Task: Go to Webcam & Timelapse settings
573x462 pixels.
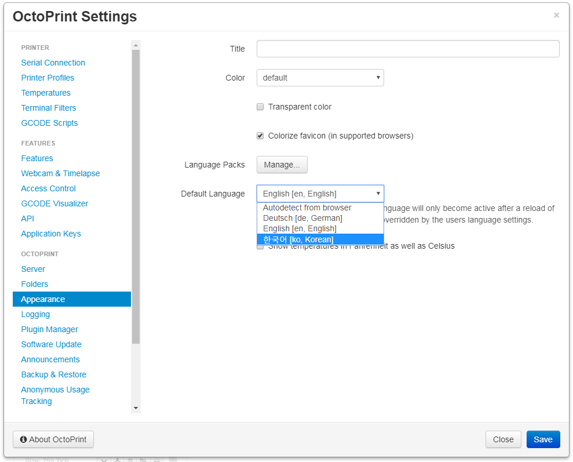Action: point(60,173)
